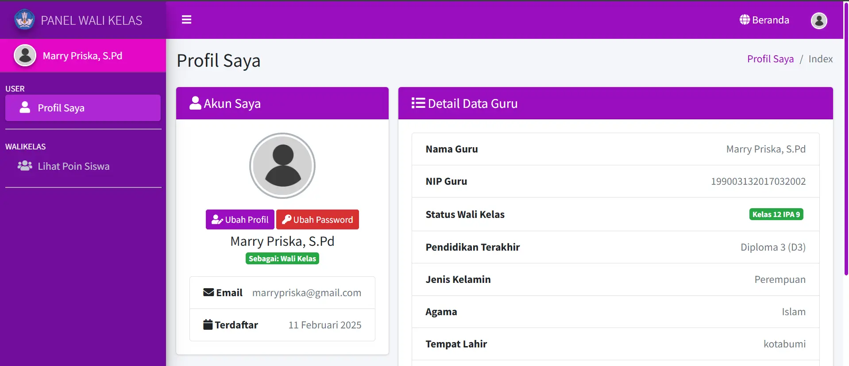Click the calendar icon next to Terdaftar
Viewport: 849px width, 366px height.
tap(208, 324)
